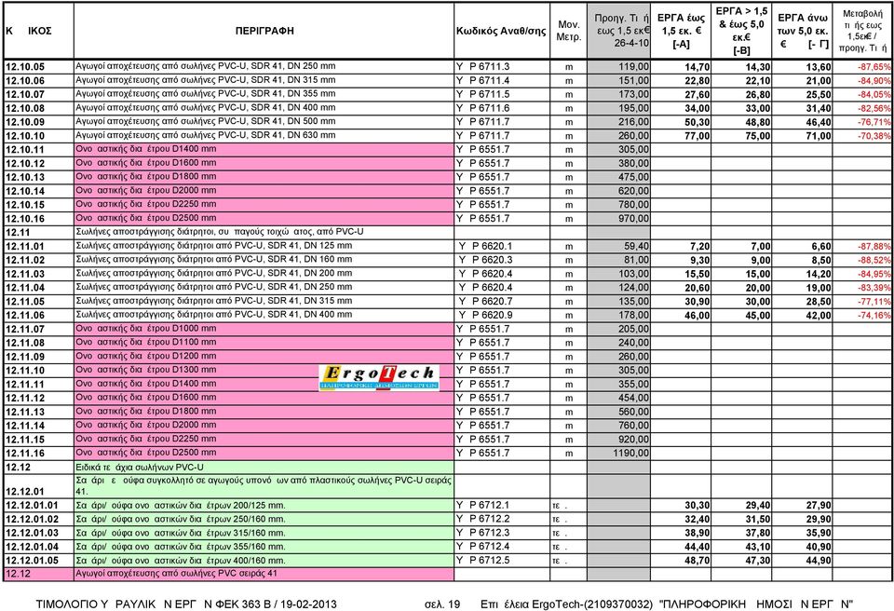
Task: Click value 20,00 in row 12.11.04
Action: (758, 288)
